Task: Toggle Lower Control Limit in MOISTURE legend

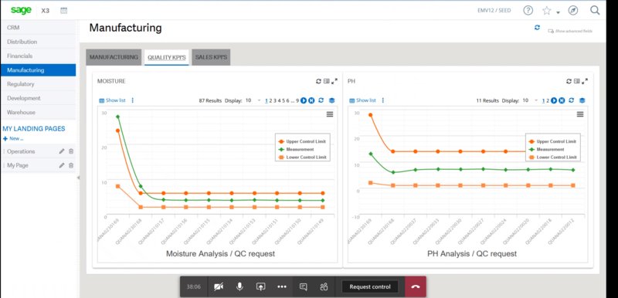Action: tap(302, 157)
